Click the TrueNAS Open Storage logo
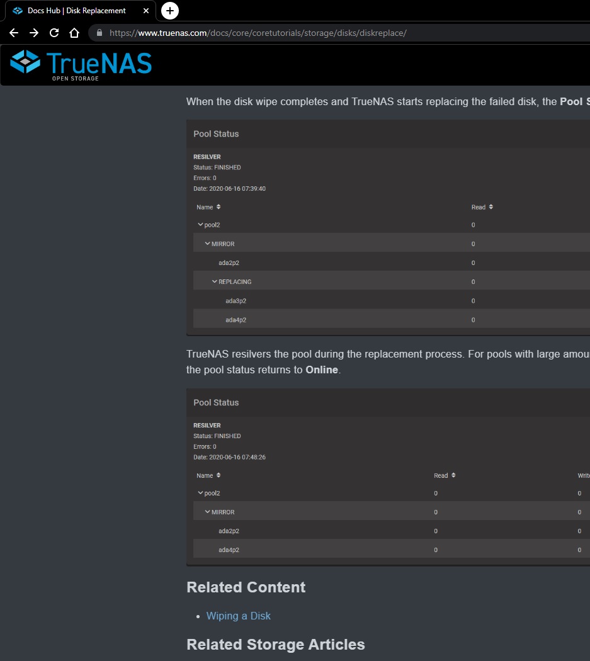The image size is (590, 661). point(81,65)
